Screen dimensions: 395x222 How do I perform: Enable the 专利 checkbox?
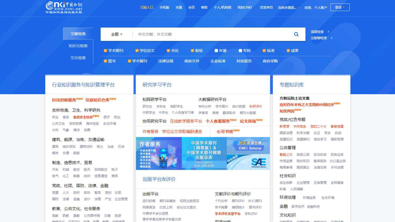pyautogui.click(x=240, y=51)
